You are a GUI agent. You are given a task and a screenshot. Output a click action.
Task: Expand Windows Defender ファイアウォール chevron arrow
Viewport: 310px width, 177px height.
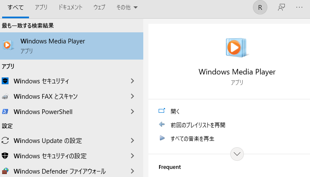click(133, 171)
